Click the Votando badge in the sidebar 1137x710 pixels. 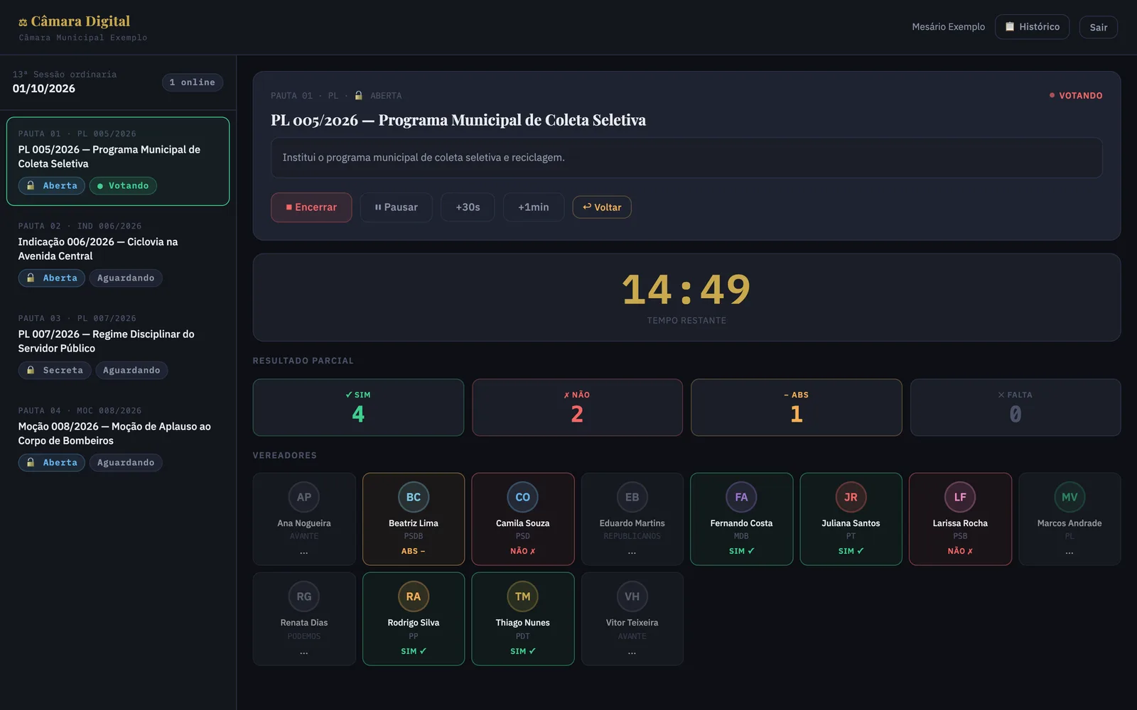(123, 186)
